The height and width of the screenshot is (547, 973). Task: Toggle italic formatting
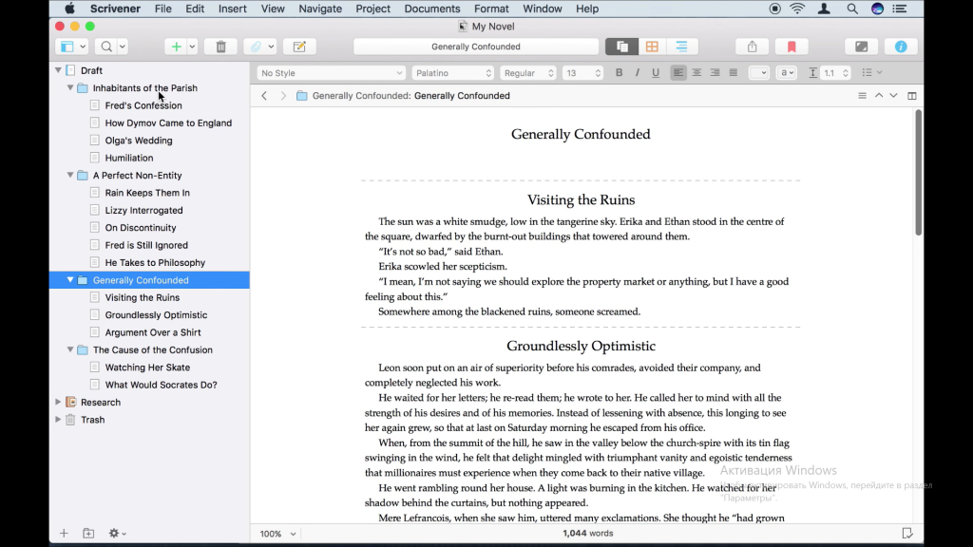(638, 71)
